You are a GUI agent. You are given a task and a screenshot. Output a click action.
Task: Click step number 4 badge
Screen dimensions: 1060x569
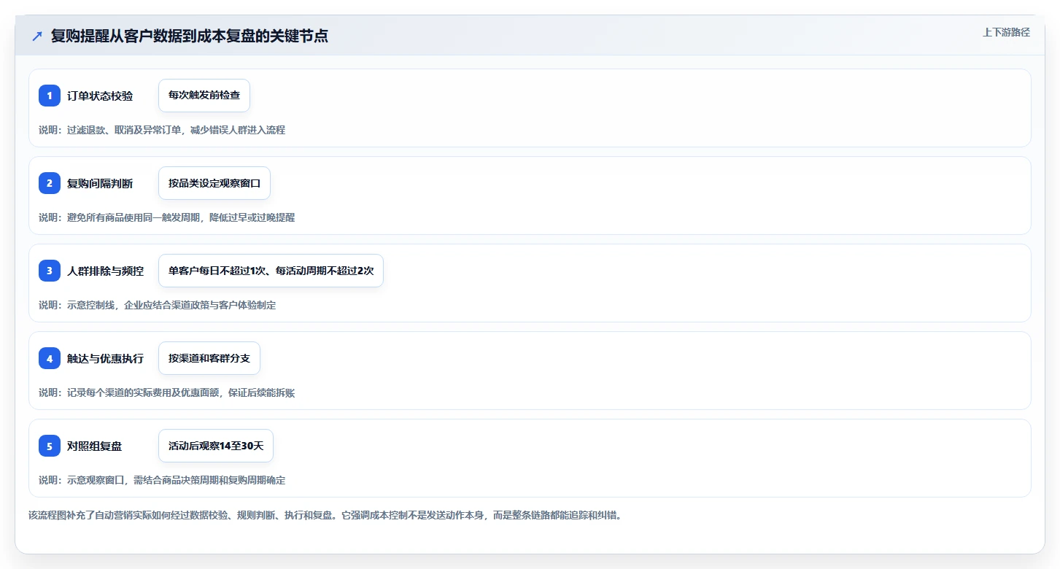coord(50,358)
